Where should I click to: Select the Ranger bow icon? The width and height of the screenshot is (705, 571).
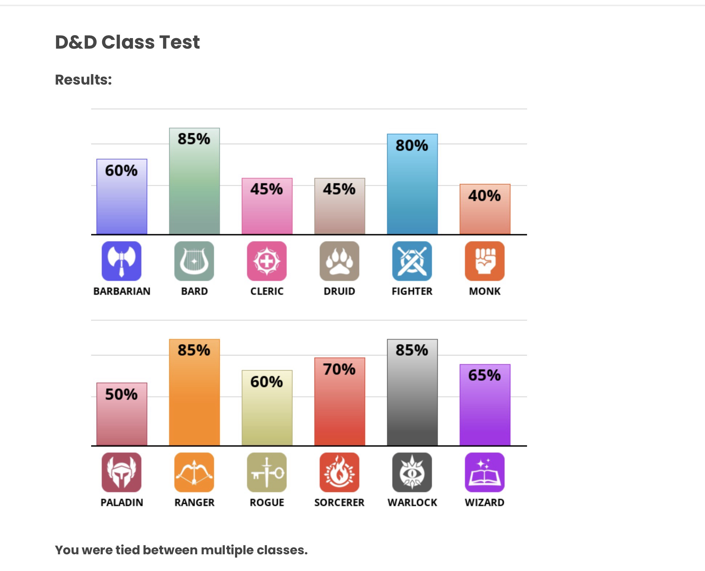click(x=194, y=472)
